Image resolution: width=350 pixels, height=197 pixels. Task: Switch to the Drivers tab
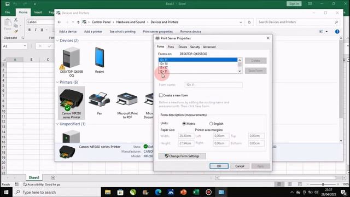(x=183, y=47)
